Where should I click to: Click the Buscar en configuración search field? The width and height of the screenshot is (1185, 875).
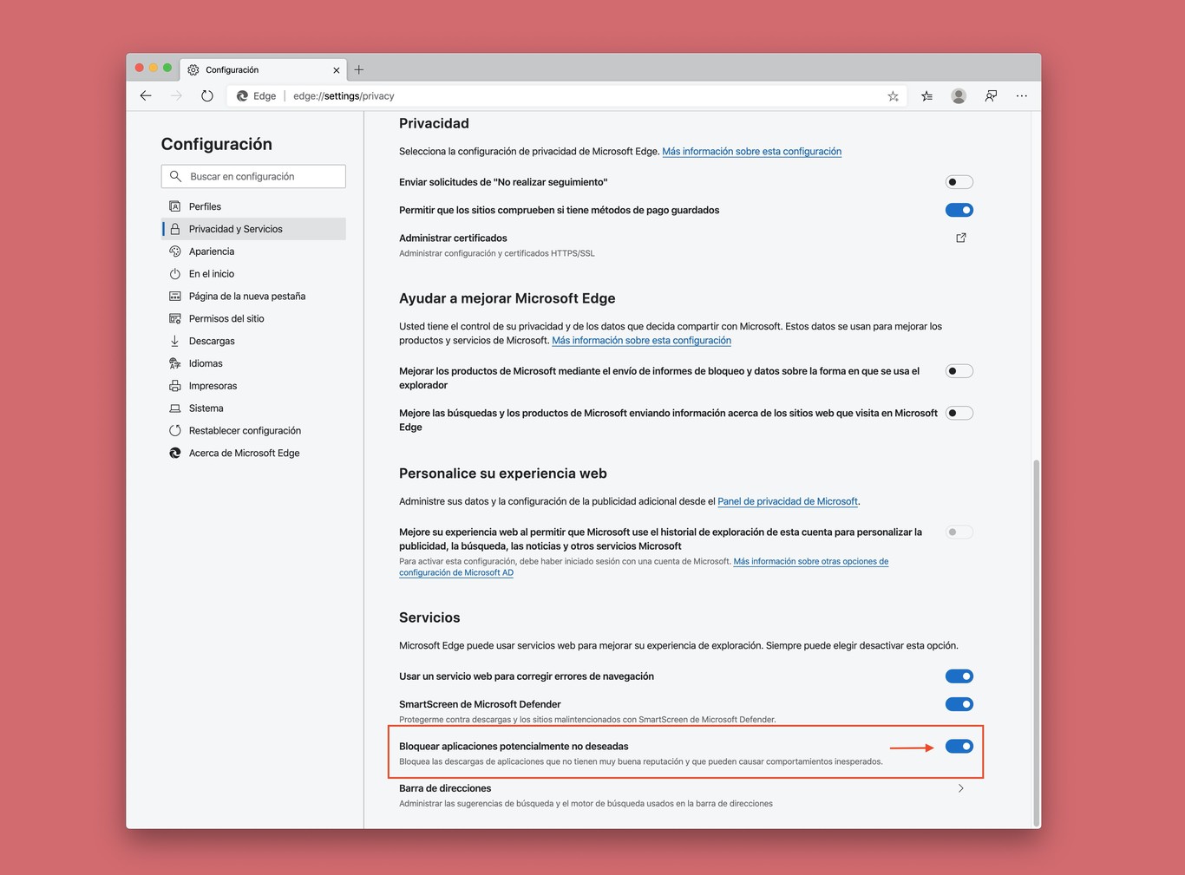(x=253, y=176)
